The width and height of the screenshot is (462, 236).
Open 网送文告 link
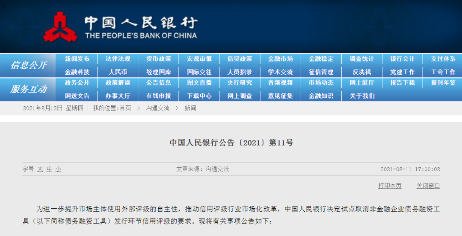pos(77,96)
